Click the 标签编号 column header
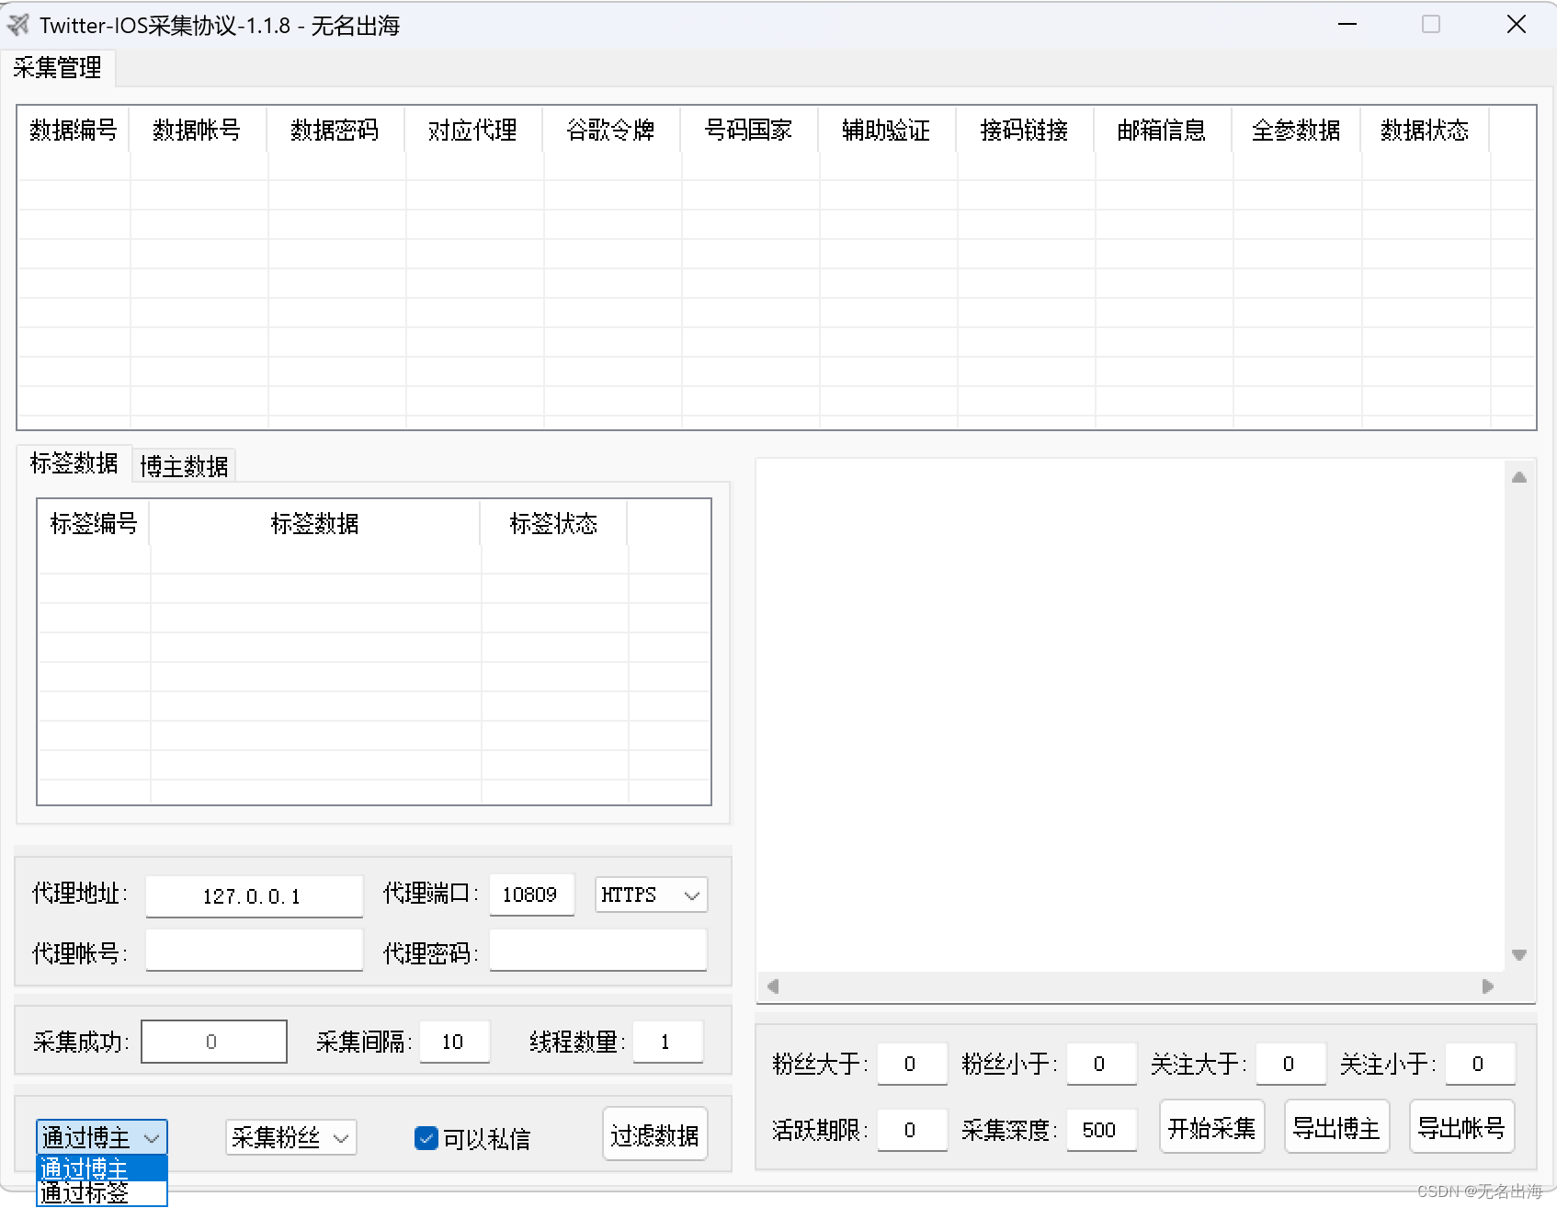The width and height of the screenshot is (1557, 1208). [x=94, y=524]
